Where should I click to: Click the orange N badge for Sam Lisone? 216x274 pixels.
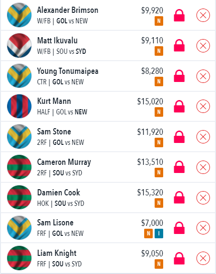coord(148,233)
